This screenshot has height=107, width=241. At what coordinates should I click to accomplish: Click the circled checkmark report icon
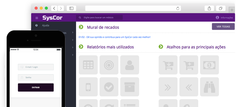[109, 87]
